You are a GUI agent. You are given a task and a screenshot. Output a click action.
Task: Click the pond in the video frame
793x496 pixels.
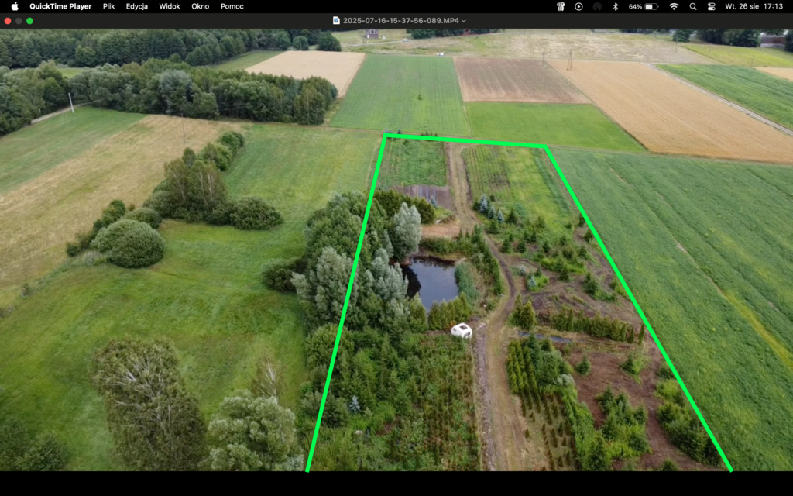[432, 281]
